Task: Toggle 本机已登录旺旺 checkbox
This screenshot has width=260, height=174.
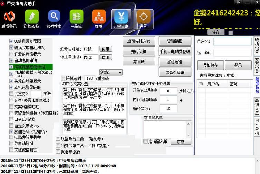Action: [x=11, y=87]
